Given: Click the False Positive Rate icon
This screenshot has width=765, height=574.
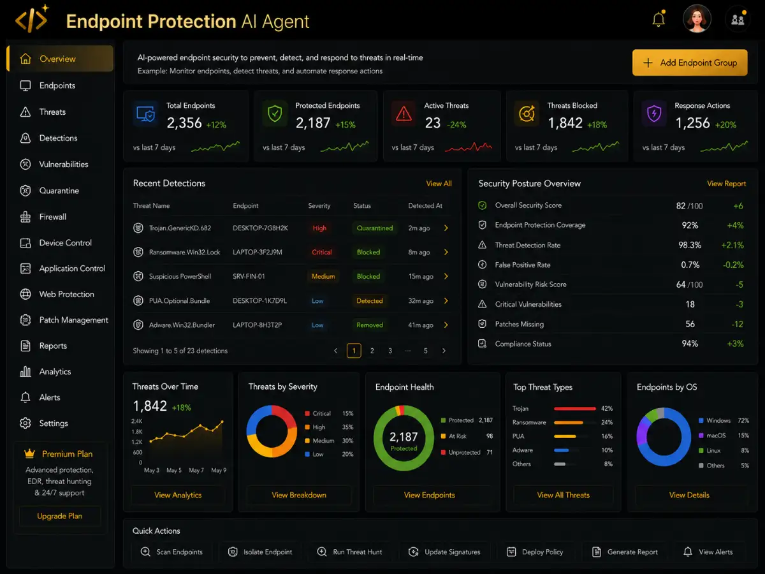Looking at the screenshot, I should [x=482, y=265].
